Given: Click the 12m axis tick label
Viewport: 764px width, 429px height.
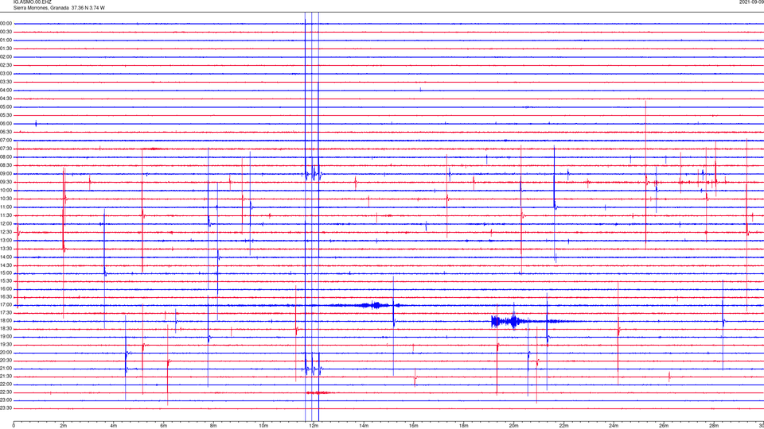Looking at the screenshot, I should point(314,426).
